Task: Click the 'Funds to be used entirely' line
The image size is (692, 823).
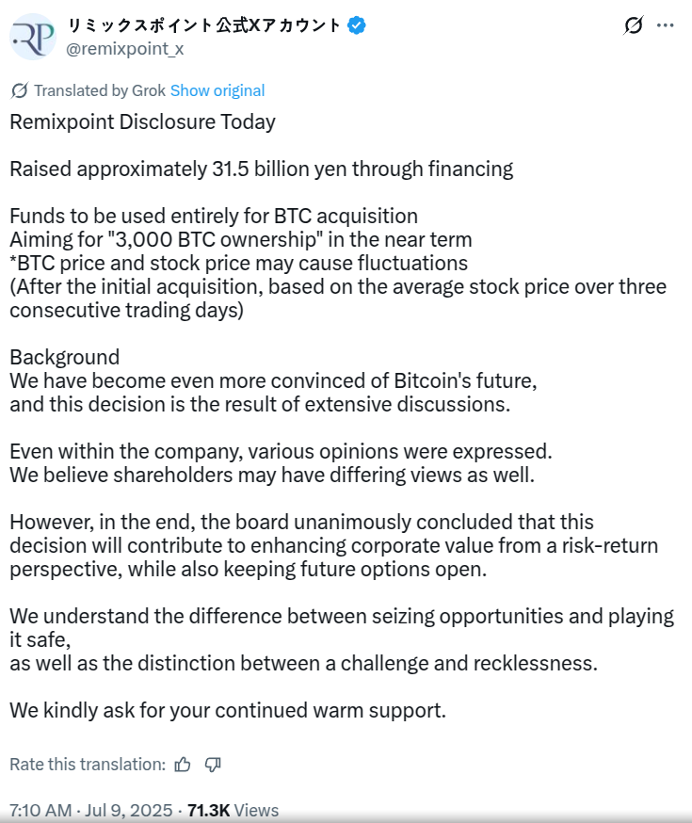Action: click(x=214, y=216)
